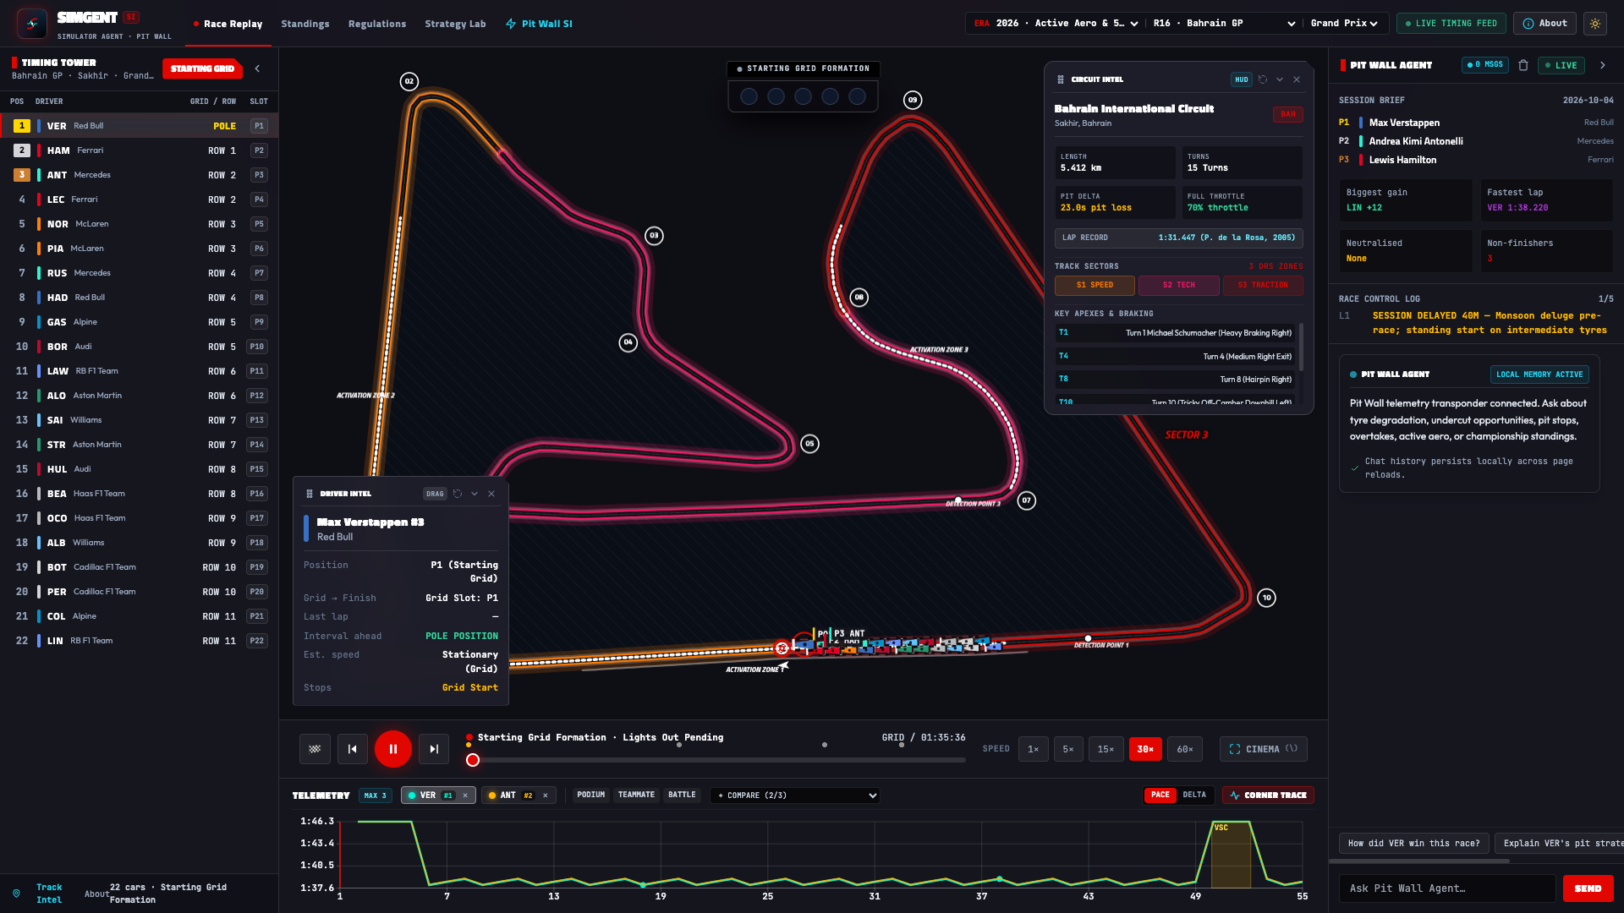Close the Driver Intel panel
This screenshot has width=1624, height=913.
491,494
